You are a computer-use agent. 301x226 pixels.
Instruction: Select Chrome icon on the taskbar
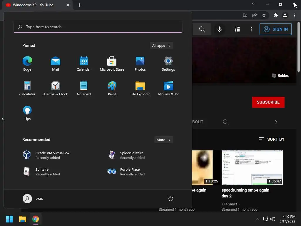tap(35, 219)
